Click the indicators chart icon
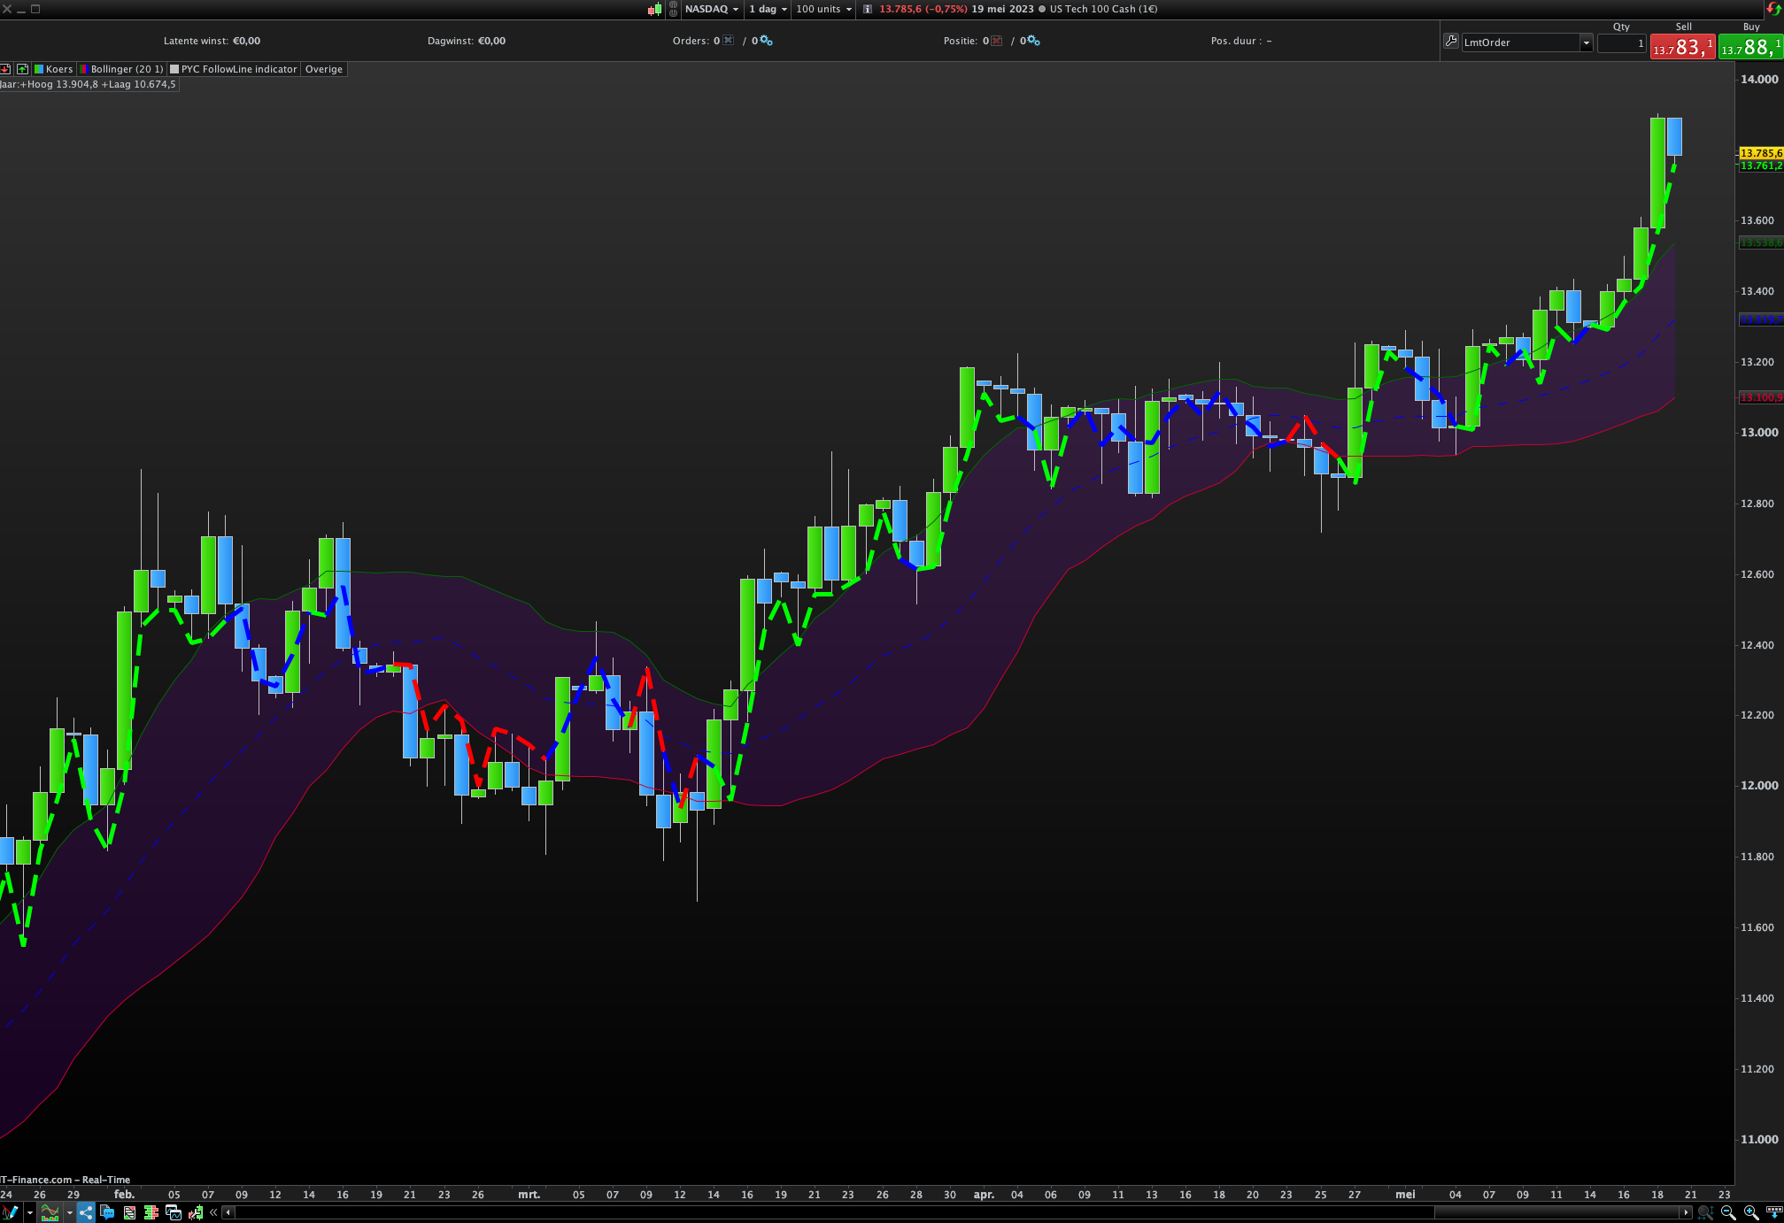 (50, 1212)
